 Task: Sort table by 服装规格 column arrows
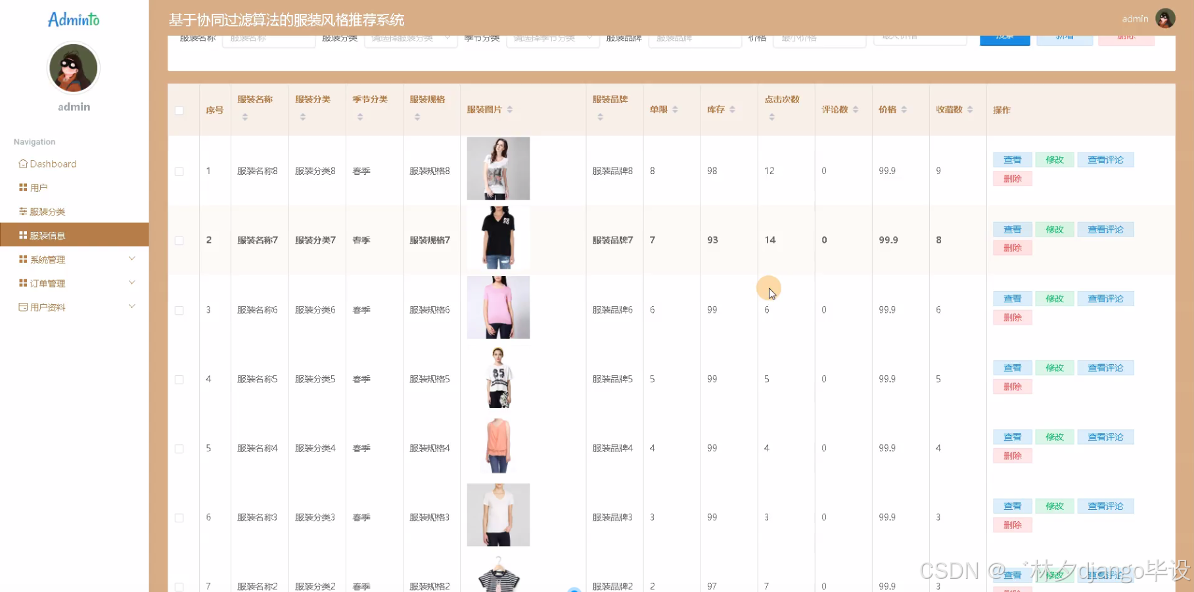417,117
